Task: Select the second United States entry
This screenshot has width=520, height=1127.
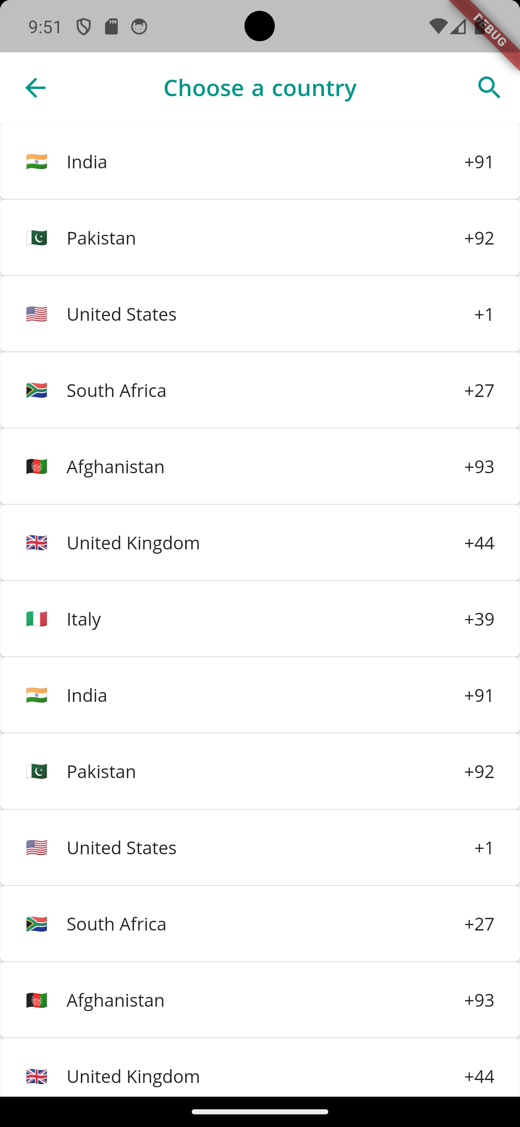Action: [x=260, y=848]
